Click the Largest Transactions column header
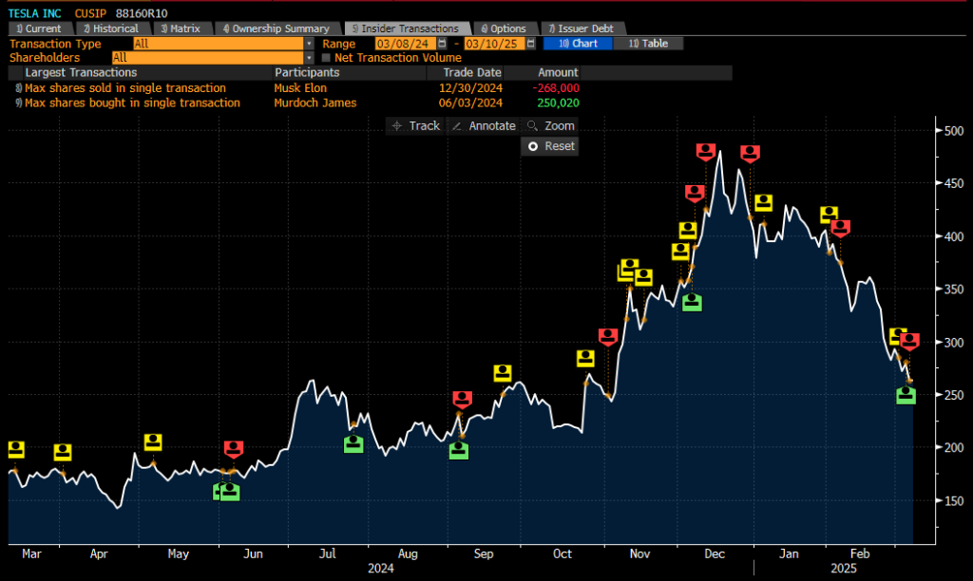 click(x=82, y=72)
